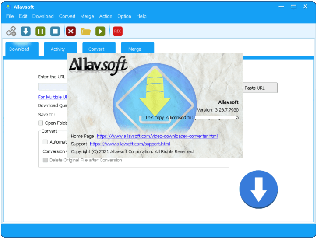Start screen recording with the REC icon
Image resolution: width=317 pixels, height=238 pixels.
118,31
